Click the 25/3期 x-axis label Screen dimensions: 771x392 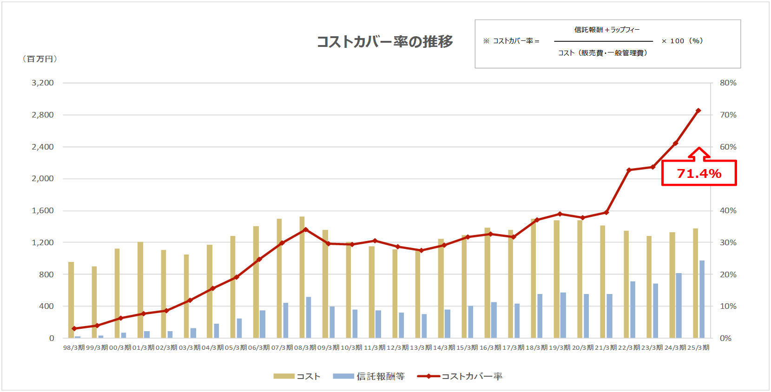pyautogui.click(x=698, y=347)
